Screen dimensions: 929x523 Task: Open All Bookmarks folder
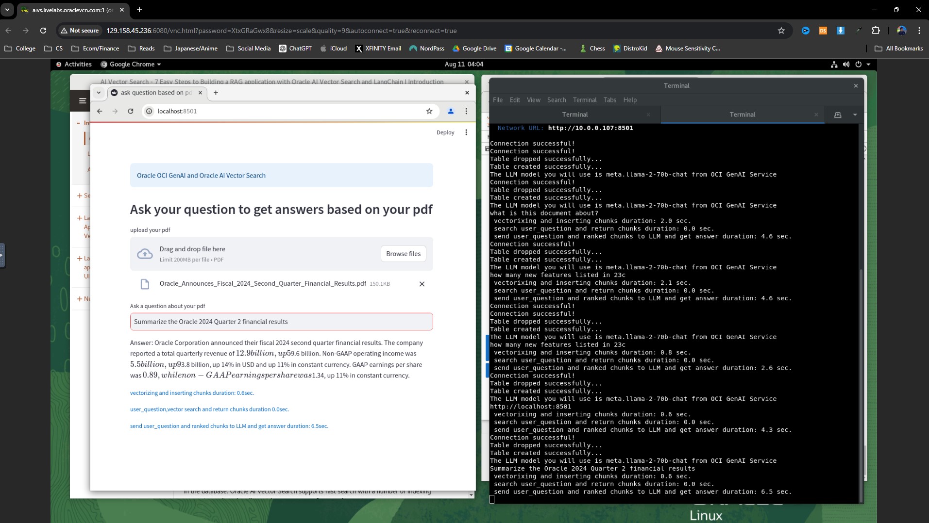(x=898, y=49)
